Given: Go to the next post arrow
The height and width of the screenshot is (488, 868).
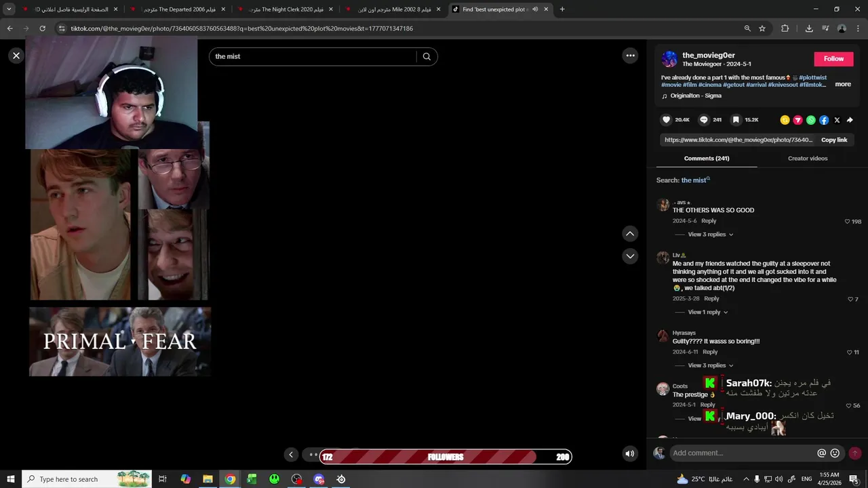Looking at the screenshot, I should (x=630, y=256).
